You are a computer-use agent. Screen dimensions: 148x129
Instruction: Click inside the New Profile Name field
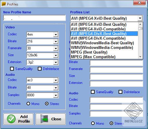[x=34, y=18]
